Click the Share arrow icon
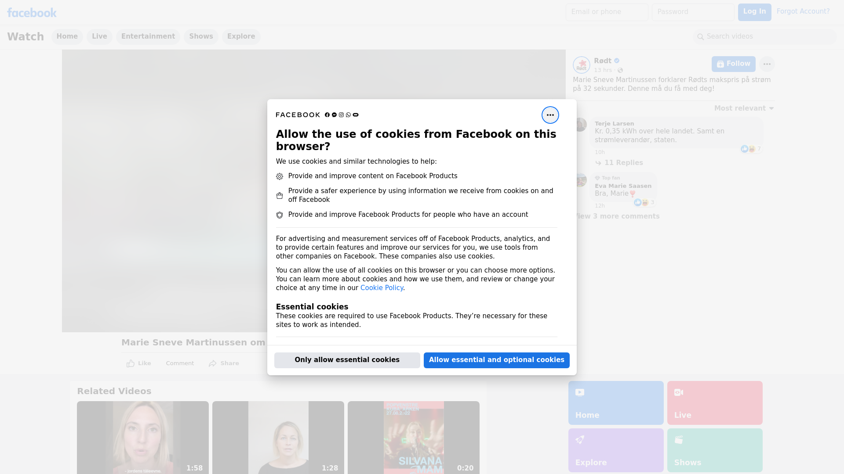The image size is (844, 474). [213, 363]
